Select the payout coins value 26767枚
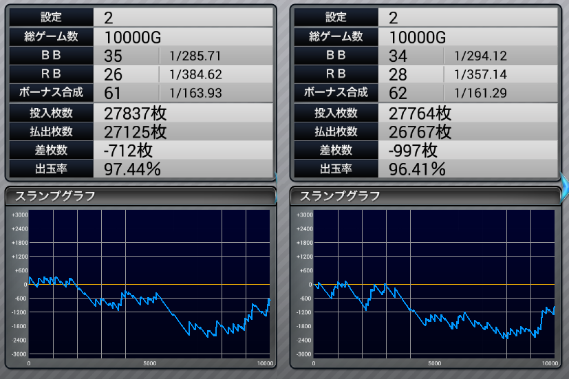This screenshot has width=569, height=379. 420,132
